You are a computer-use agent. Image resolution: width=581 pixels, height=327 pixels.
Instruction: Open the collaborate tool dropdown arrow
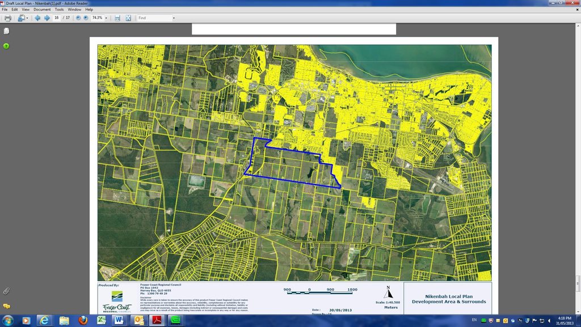point(27,18)
